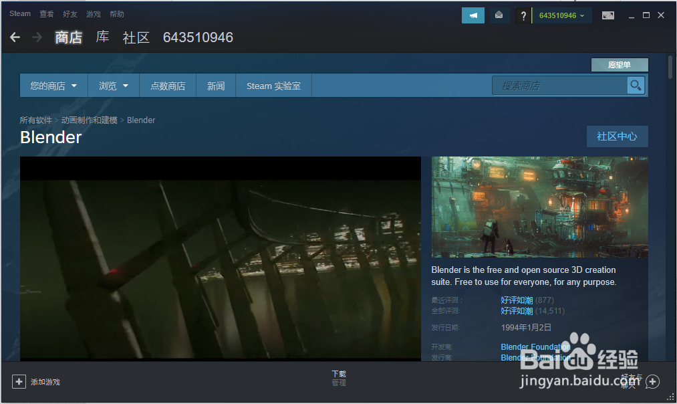Click the search magnifier icon

pos(636,85)
